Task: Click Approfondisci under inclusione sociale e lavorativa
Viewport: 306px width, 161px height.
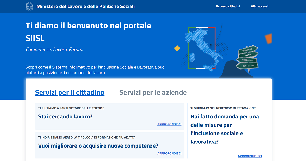Action: (x=250, y=156)
